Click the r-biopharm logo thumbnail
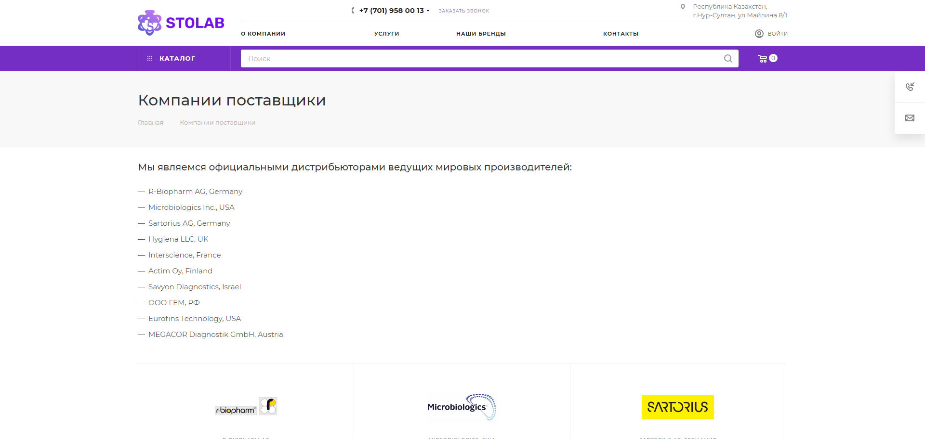925x439 pixels. tap(246, 406)
